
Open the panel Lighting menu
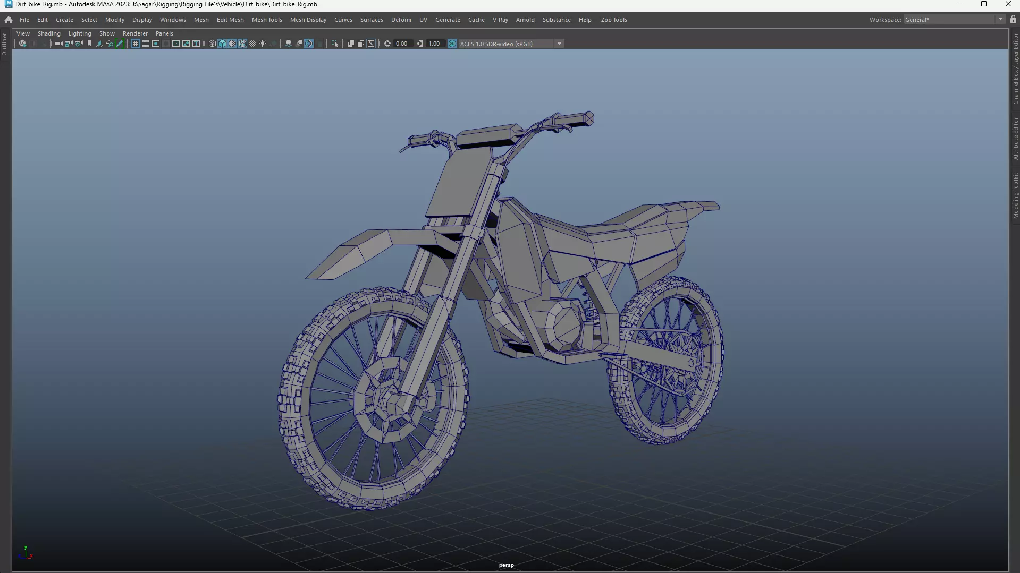[80, 33]
